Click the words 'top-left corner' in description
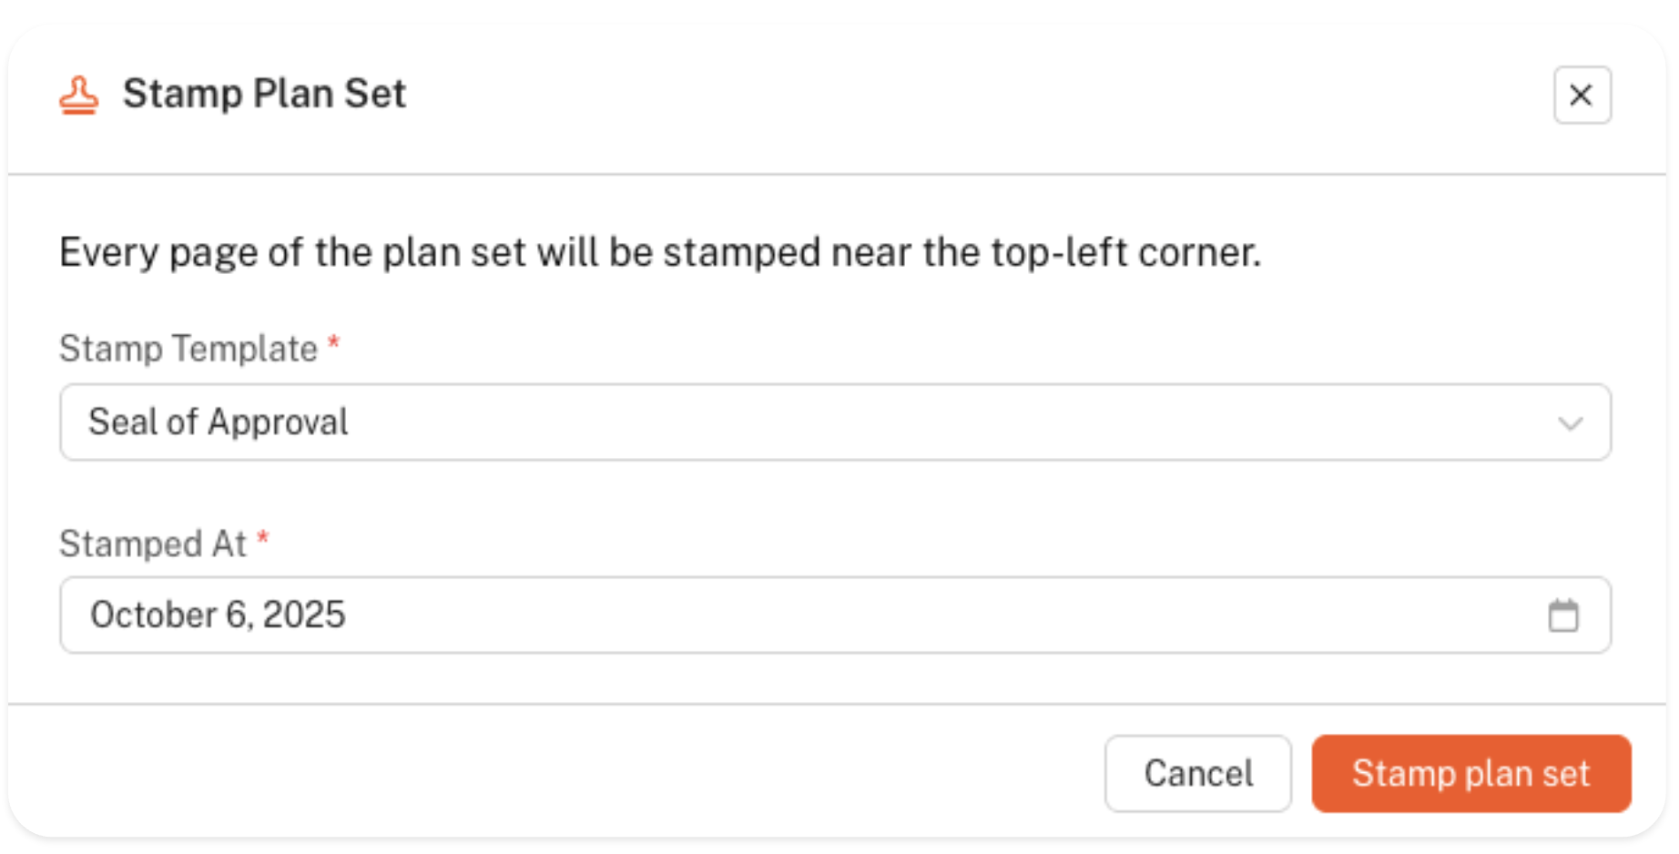The width and height of the screenshot is (1679, 854). [1125, 252]
